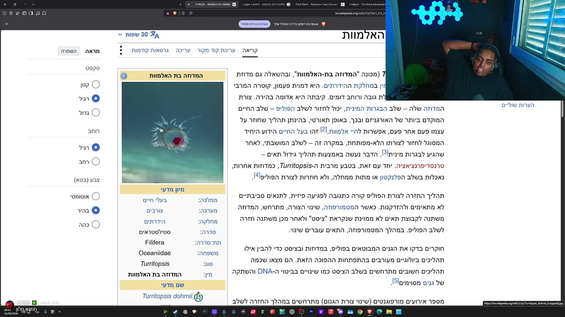Open the Turritopsis dohrnii scientific name link
Screen dimensions: 565x317
click(167, 296)
